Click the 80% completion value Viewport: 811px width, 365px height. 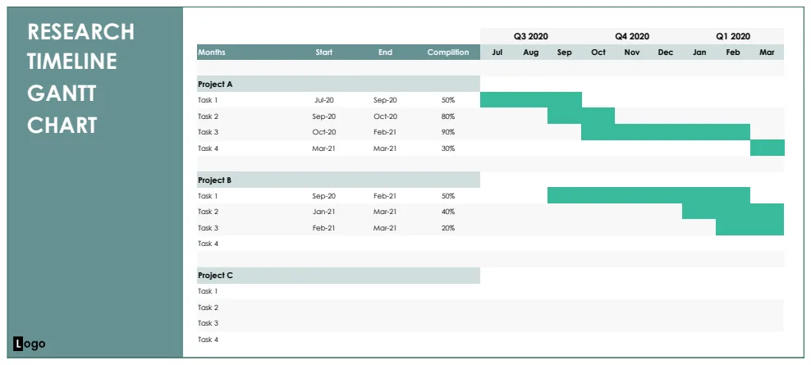(448, 116)
